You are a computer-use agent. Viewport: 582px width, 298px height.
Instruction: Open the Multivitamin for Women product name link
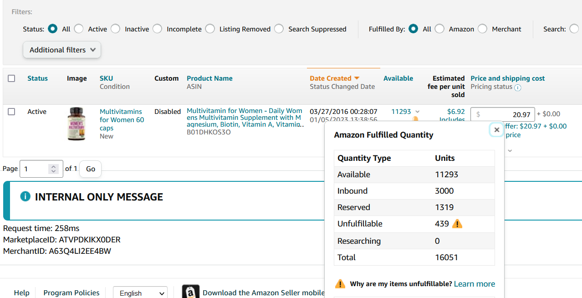pos(245,118)
